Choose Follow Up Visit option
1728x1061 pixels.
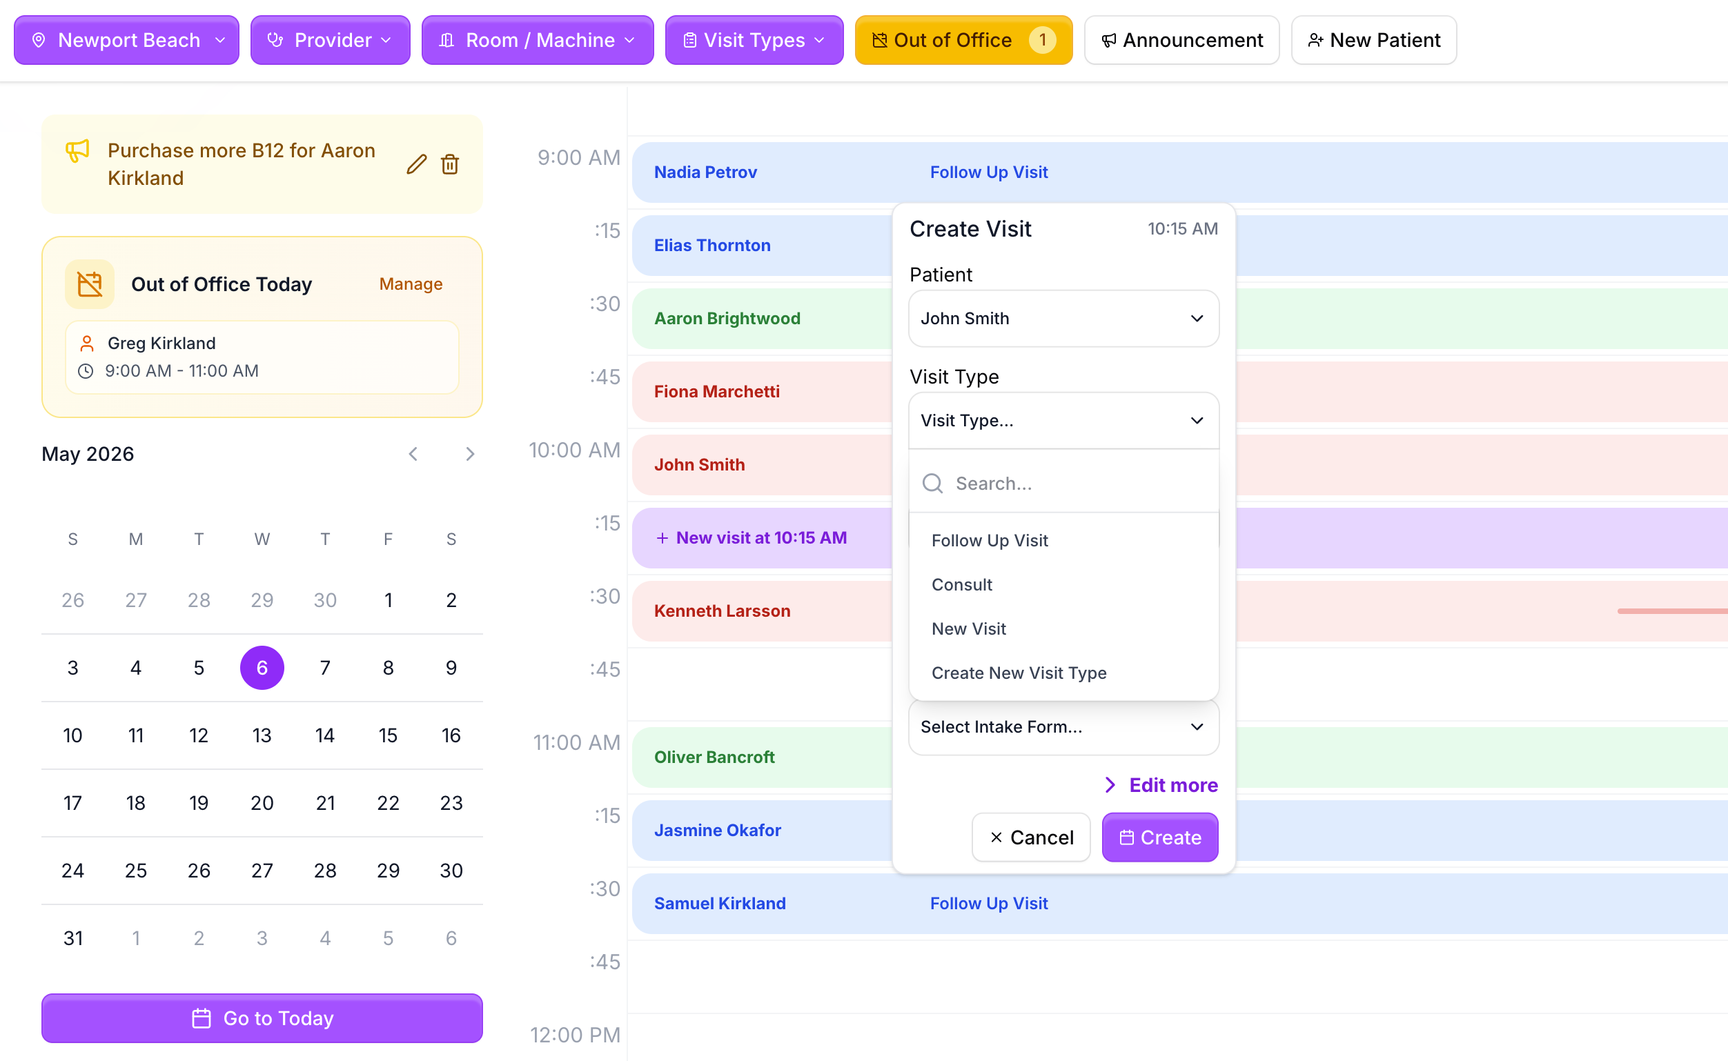1064,540
